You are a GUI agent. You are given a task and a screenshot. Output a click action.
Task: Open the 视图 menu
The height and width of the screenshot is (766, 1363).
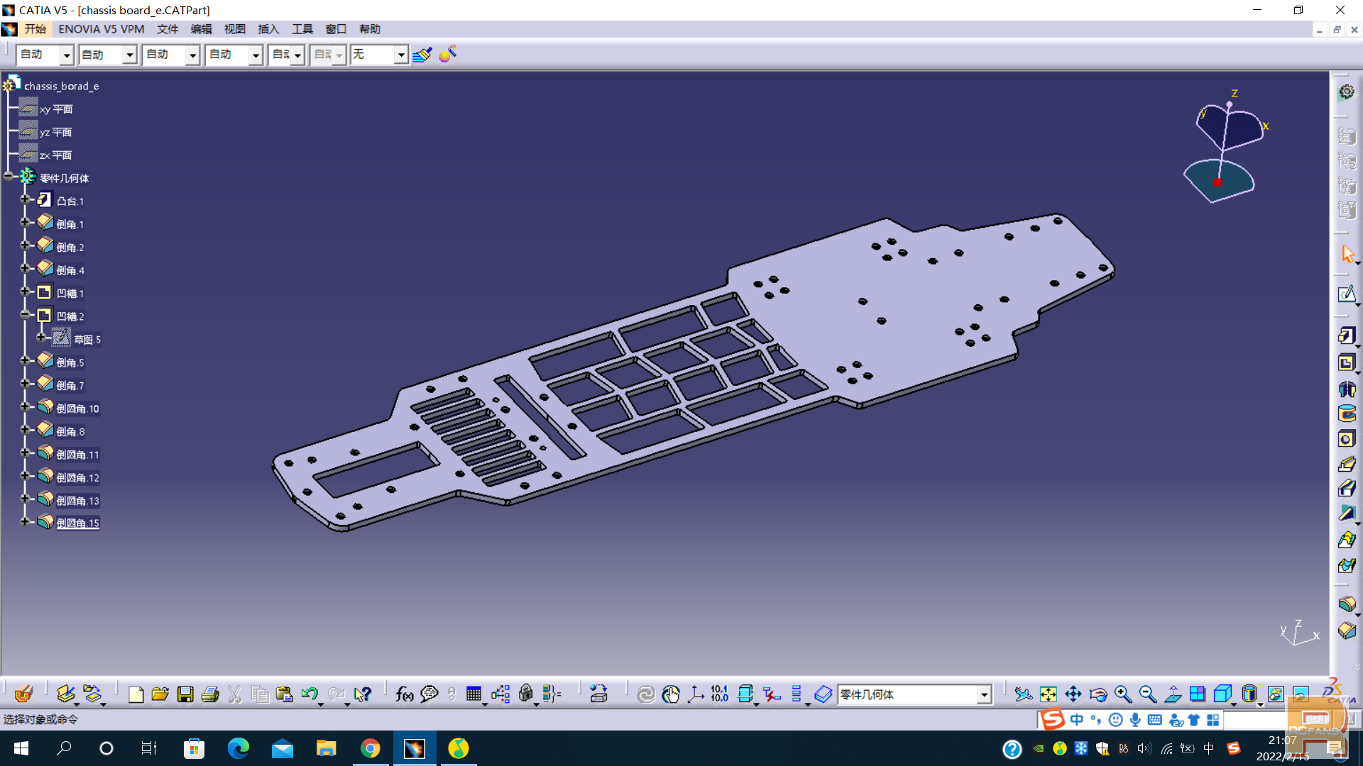pyautogui.click(x=234, y=29)
